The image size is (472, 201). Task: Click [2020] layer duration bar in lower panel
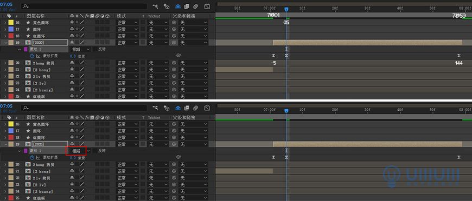[x=367, y=144]
